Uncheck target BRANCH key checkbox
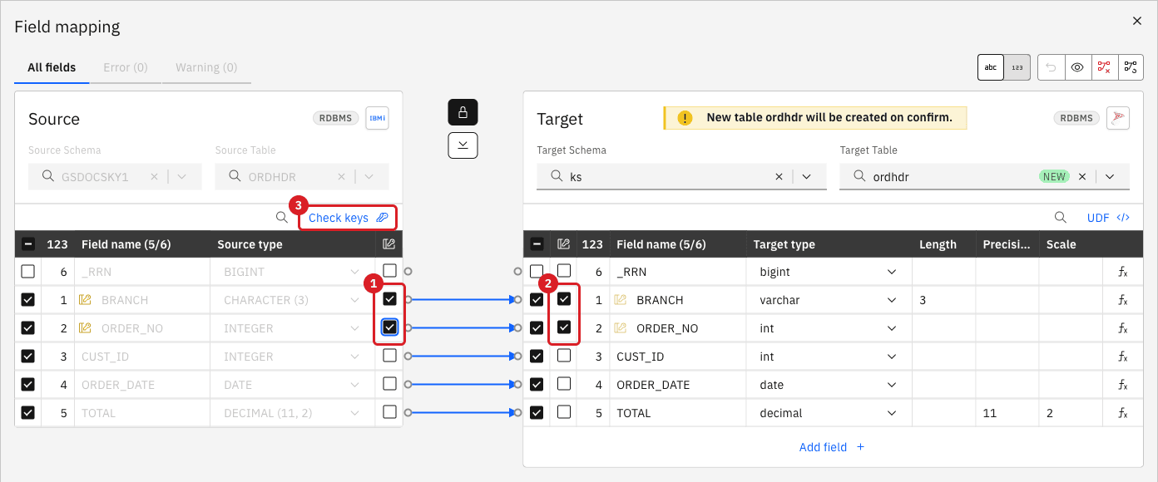Viewport: 1158px width, 482px height. click(564, 299)
